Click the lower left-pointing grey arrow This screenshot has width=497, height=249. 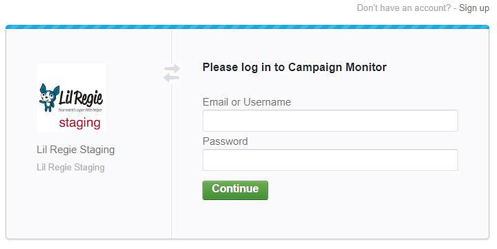point(171,77)
